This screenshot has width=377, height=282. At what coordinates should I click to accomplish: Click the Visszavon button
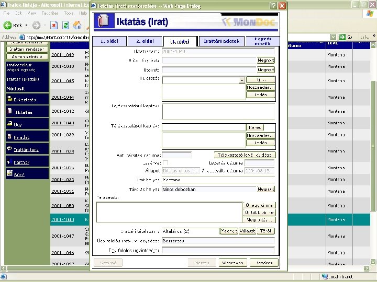coord(232,263)
